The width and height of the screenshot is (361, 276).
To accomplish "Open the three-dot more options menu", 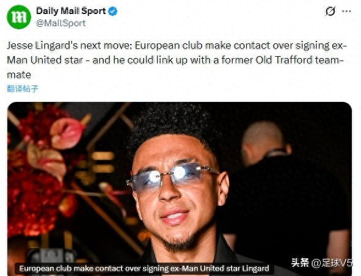I will point(346,11).
